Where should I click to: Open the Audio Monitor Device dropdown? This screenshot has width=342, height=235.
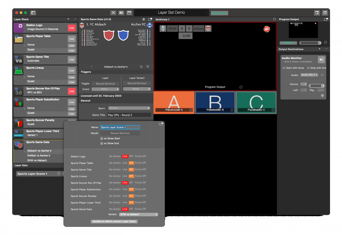click(x=304, y=84)
